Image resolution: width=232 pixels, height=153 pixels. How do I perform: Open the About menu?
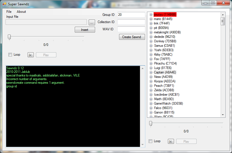coord(21,12)
